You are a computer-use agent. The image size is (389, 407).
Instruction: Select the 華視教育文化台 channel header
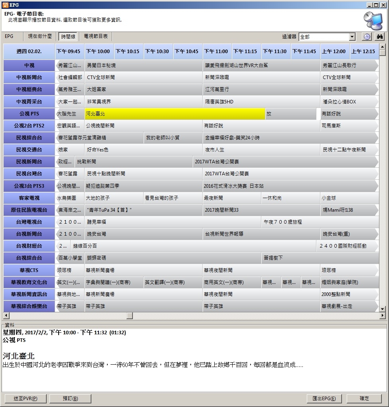[x=29, y=282]
